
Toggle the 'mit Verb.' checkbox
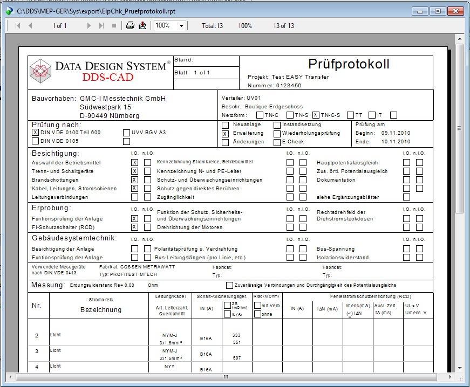257,305
